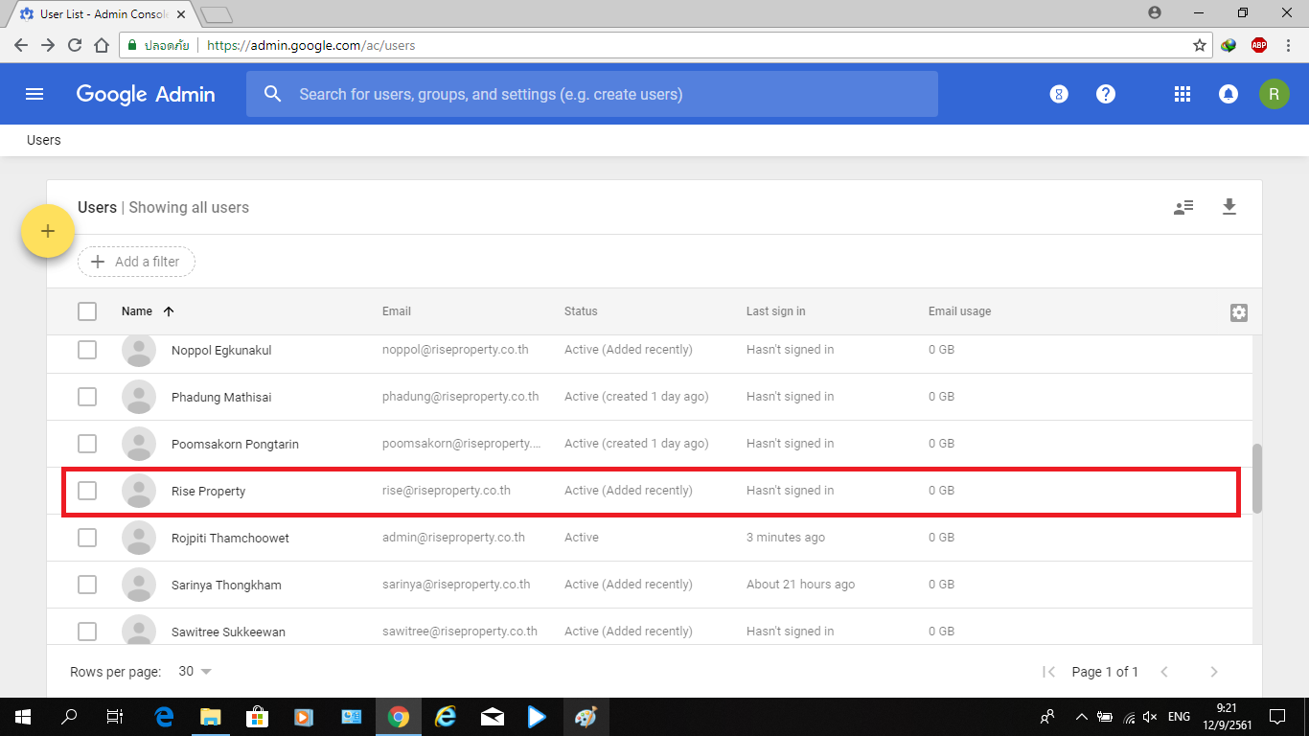The height and width of the screenshot is (736, 1309).
Task: Open the column settings gear icon
Action: (1238, 312)
